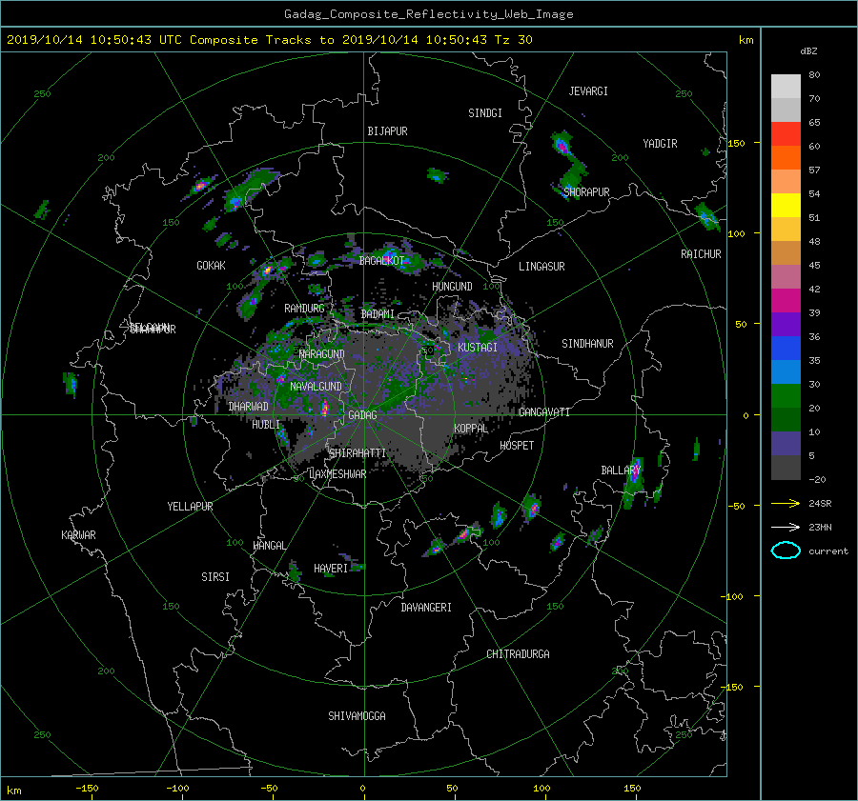Click the NAVALGUND city label
858x801 pixels.
point(316,386)
